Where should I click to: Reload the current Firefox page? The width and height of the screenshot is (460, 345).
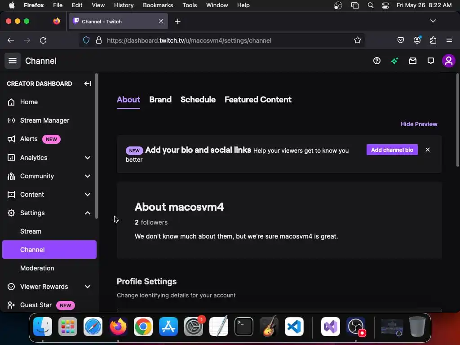(x=43, y=40)
